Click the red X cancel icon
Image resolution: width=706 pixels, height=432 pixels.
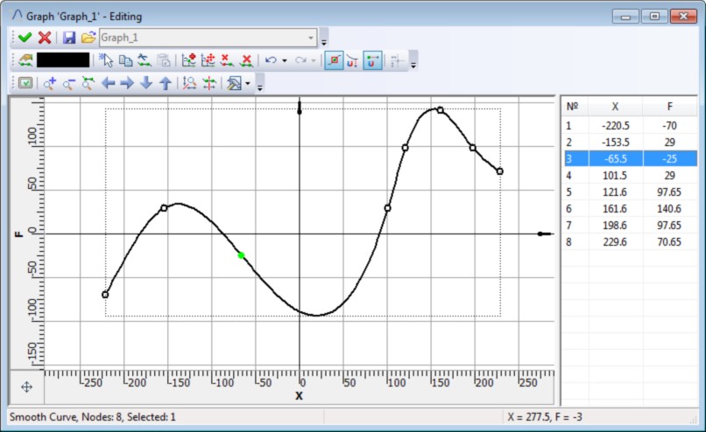[x=44, y=38]
